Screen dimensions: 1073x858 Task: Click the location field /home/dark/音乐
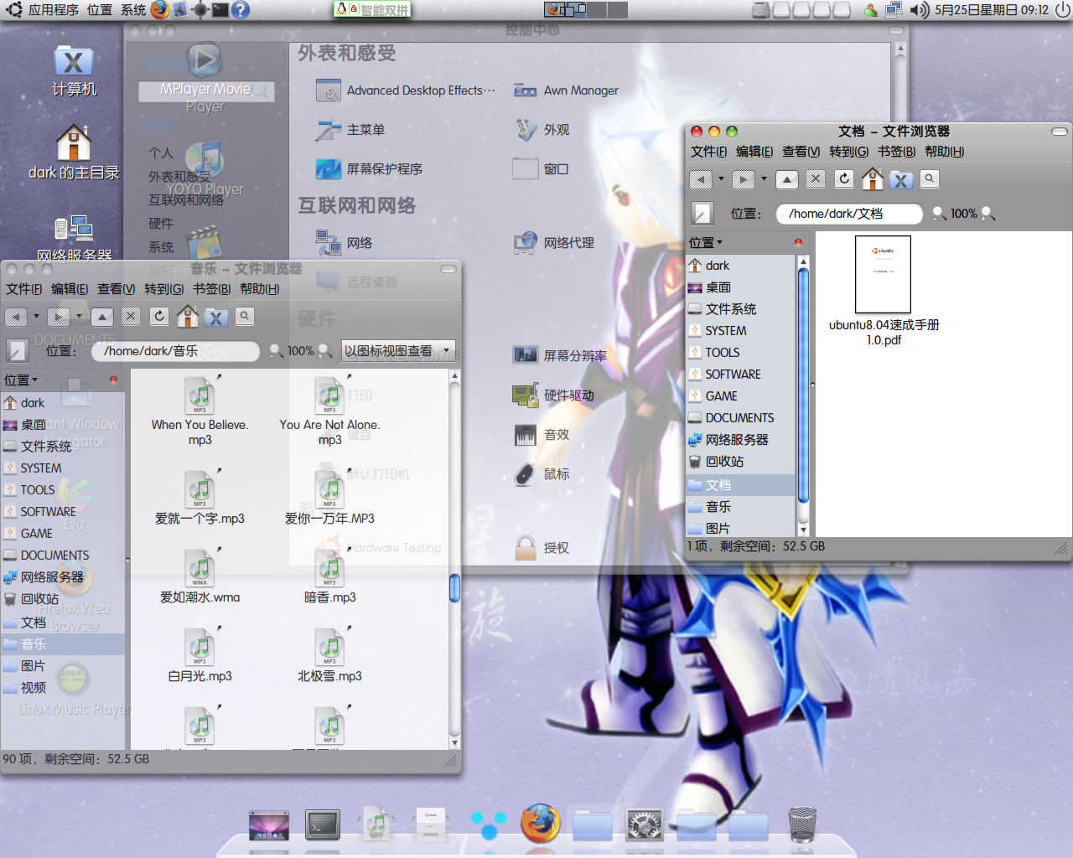(x=176, y=351)
